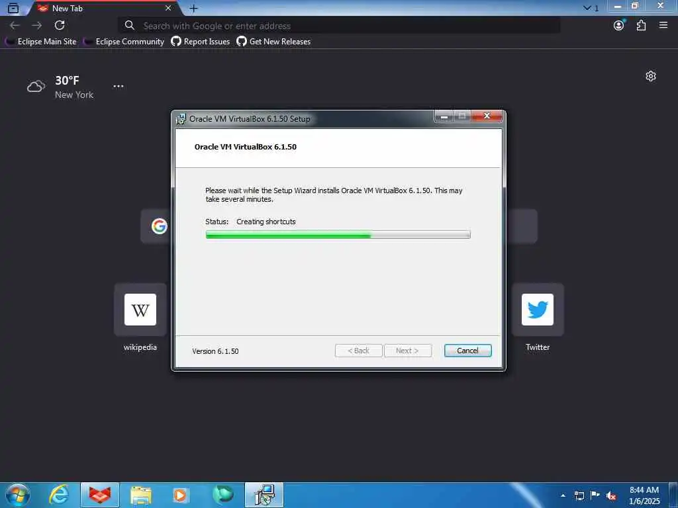
Task: Click the Oracle VM VirtualBox 6.1.50 heading
Action: (246, 147)
